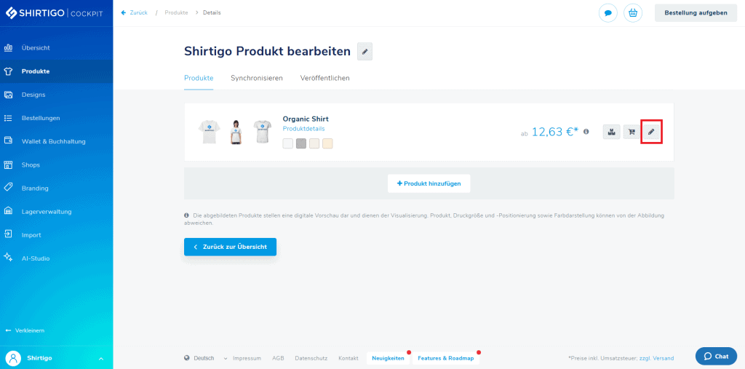Viewport: 745px width, 369px height.
Task: Expand the Shirtigo account menu chevron
Action: [101, 357]
